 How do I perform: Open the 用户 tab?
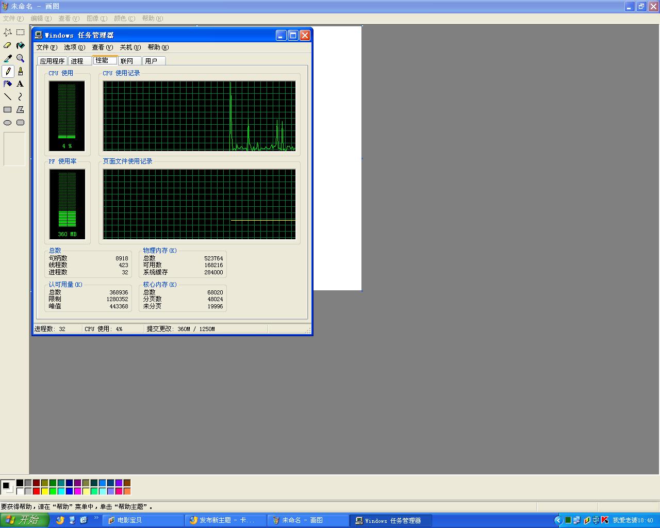click(x=153, y=61)
